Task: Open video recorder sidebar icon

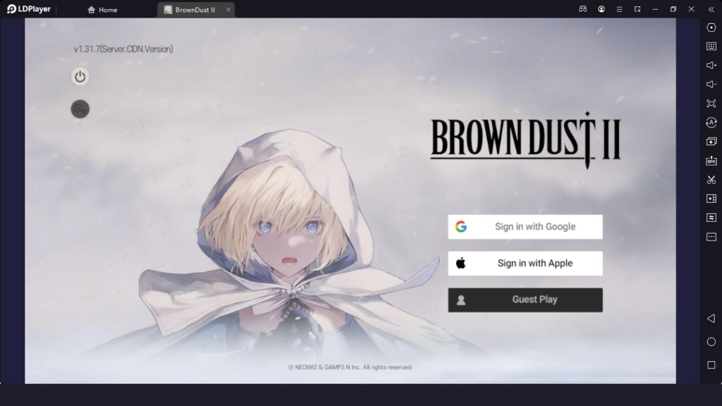Action: point(711,199)
